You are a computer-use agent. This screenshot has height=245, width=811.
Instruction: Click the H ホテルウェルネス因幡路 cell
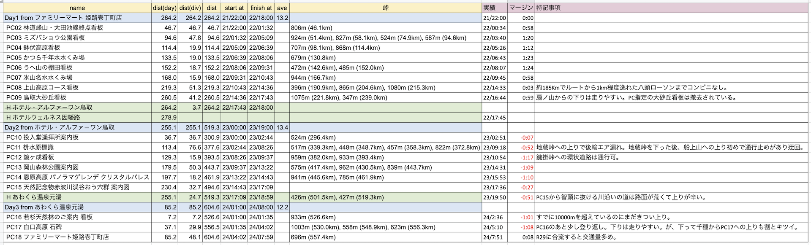[77, 117]
